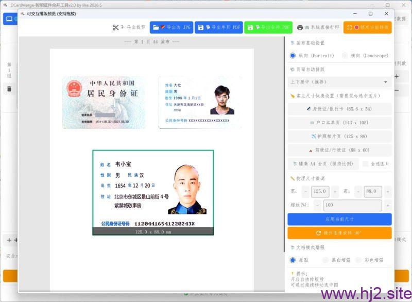Decrease height with the 高 minus button

click(358, 192)
